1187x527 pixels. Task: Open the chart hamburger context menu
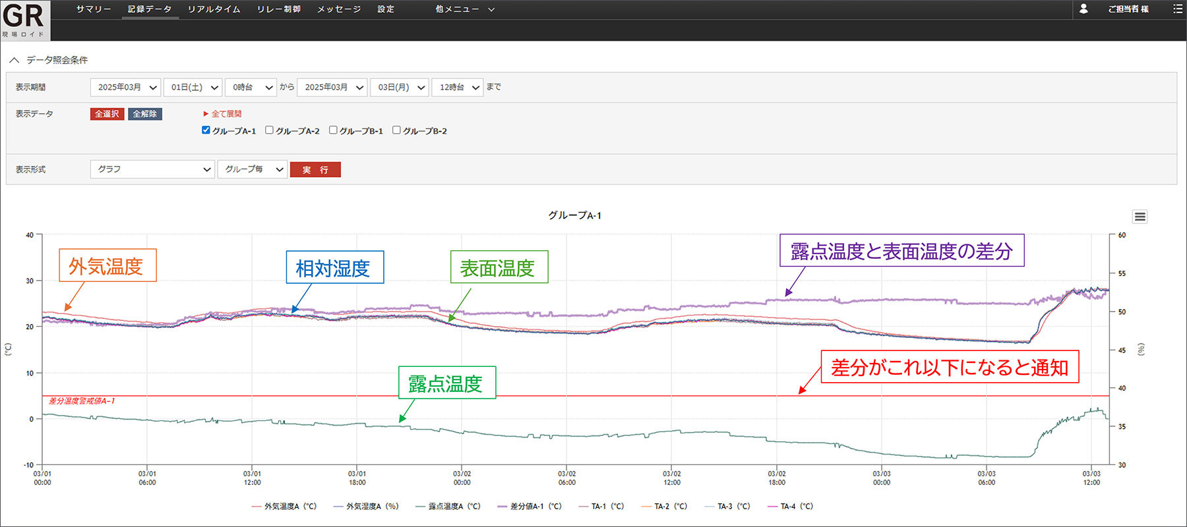[1140, 217]
